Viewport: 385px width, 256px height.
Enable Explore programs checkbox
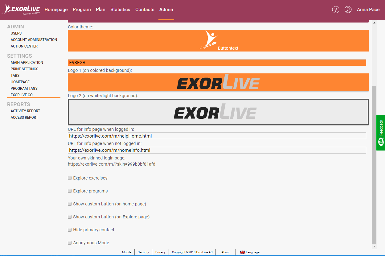[x=70, y=191]
